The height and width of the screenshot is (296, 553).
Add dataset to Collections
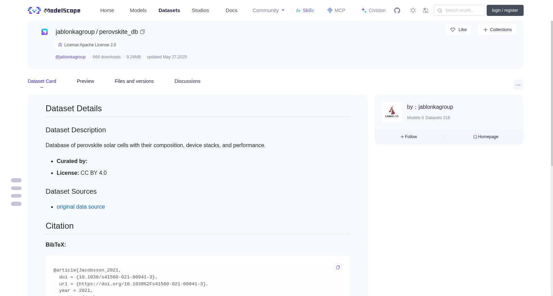[x=497, y=30]
